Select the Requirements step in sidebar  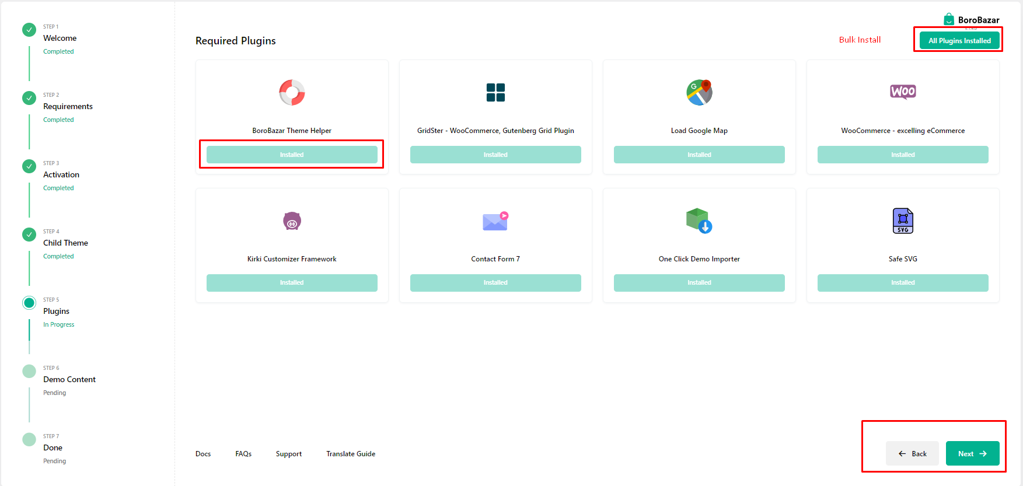[68, 106]
